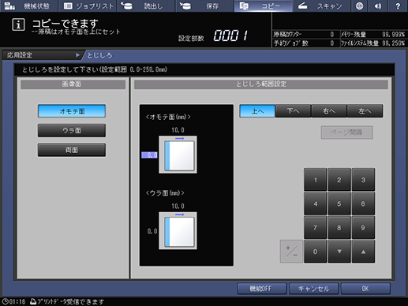The width and height of the screenshot is (408, 306).
Task: Choose 右へ shift direction
Action: [x=329, y=111]
